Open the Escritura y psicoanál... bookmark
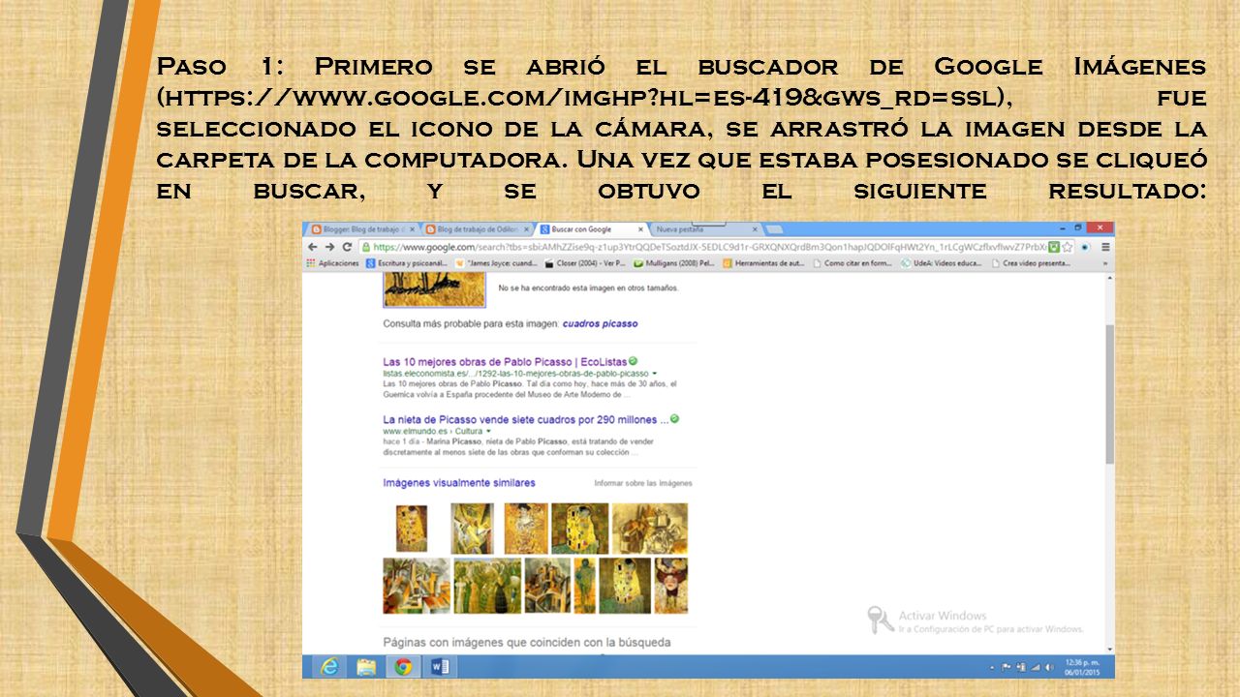Viewport: 1240px width, 697px height. coord(406,262)
